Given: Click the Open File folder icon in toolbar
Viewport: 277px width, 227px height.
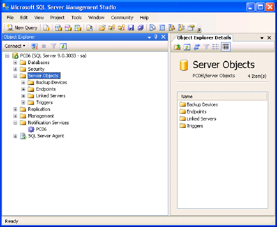Looking at the screenshot, I should coord(102,28).
